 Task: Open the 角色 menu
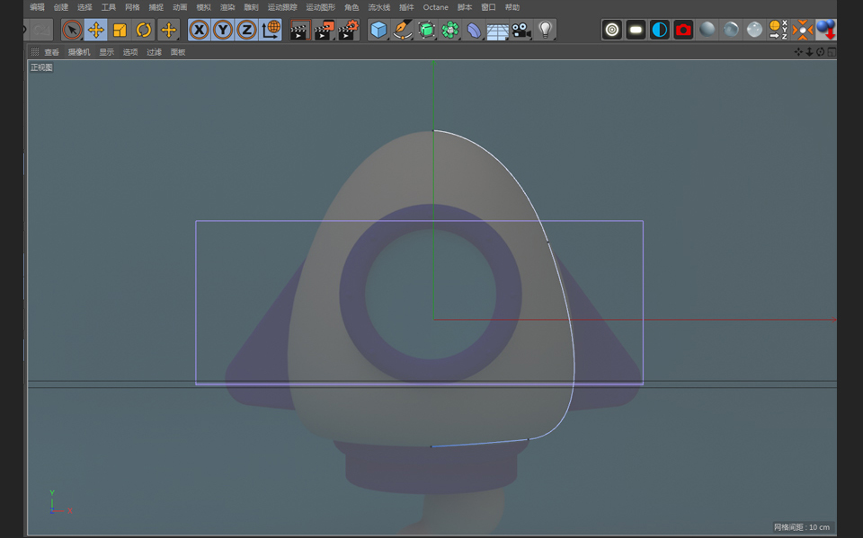pos(351,7)
